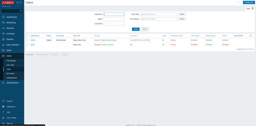Tick the checkbox for the guest user row

pyautogui.click(x=27, y=45)
